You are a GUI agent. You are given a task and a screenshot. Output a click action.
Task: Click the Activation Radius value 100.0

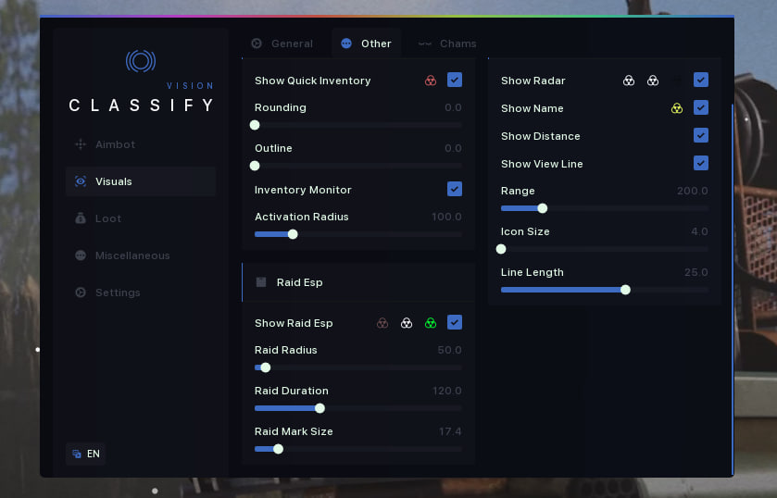[446, 217]
